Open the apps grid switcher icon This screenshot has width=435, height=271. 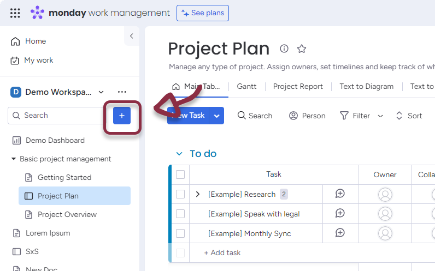click(x=15, y=13)
